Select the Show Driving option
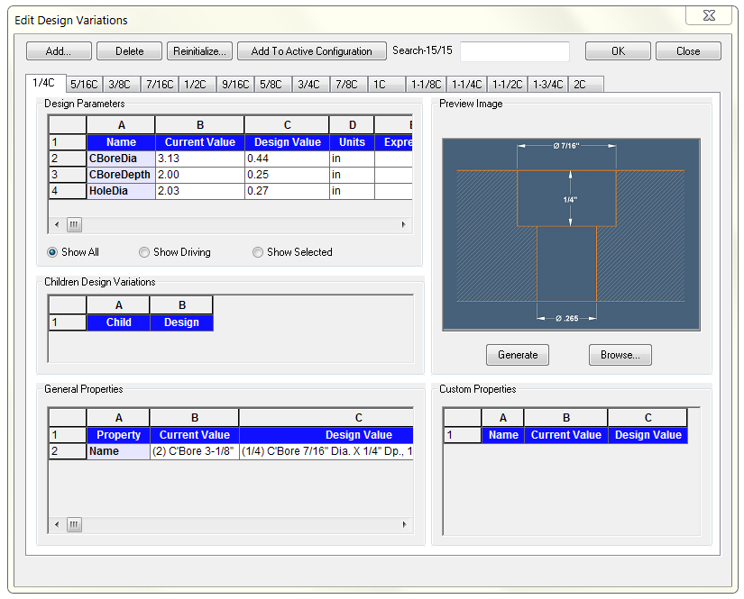Image resolution: width=744 pixels, height=599 pixels. point(144,252)
